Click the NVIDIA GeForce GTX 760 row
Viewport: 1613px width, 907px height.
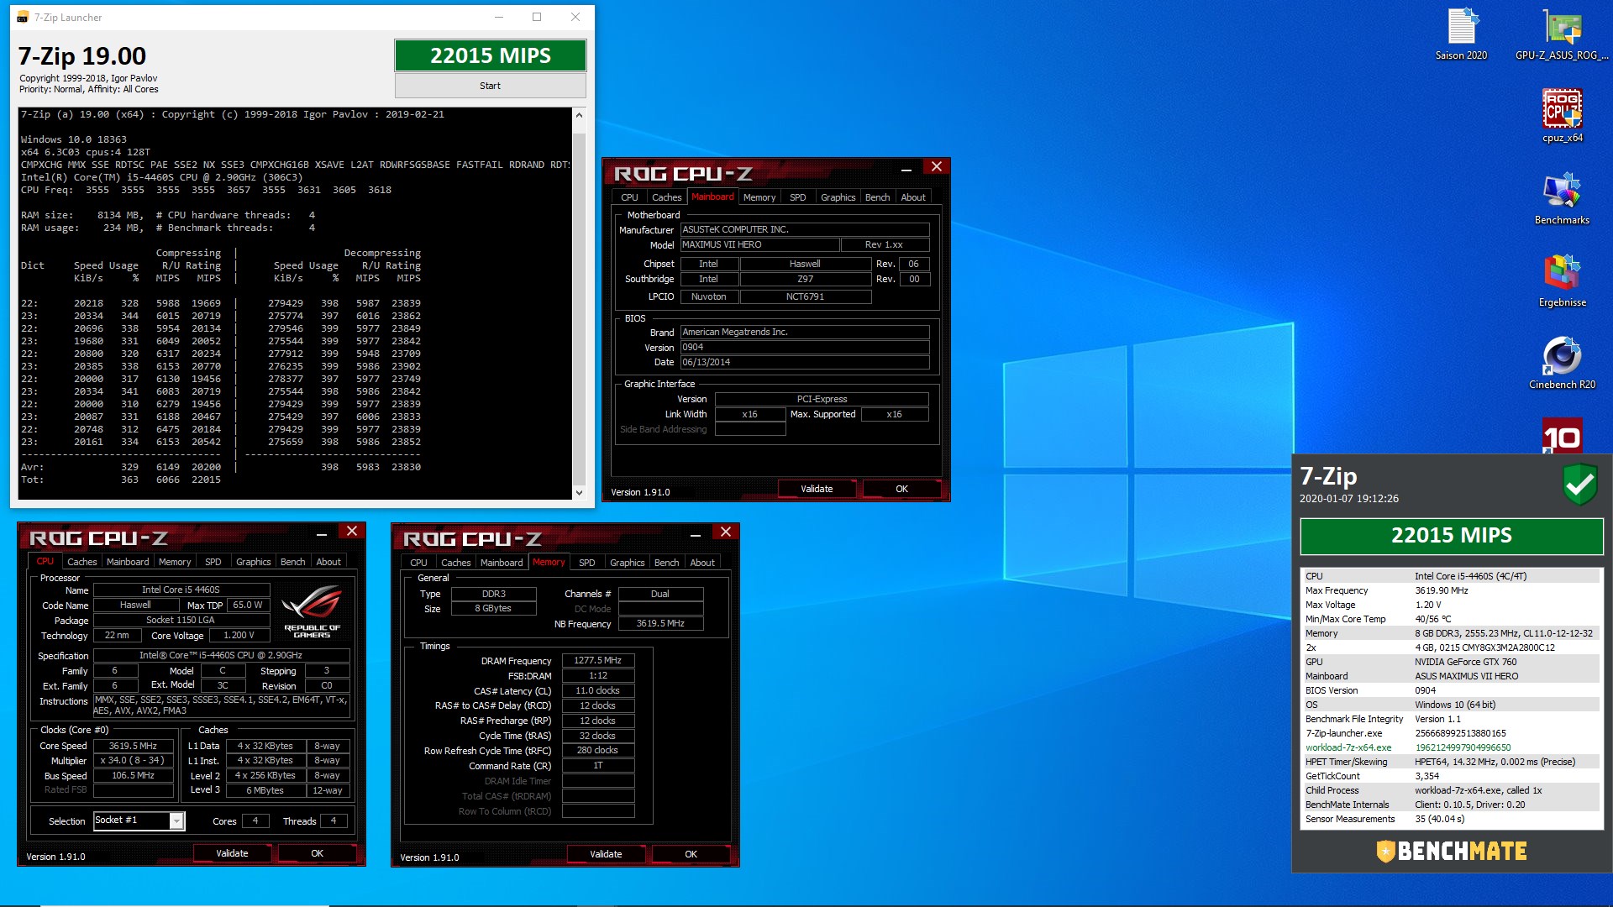click(x=1451, y=662)
